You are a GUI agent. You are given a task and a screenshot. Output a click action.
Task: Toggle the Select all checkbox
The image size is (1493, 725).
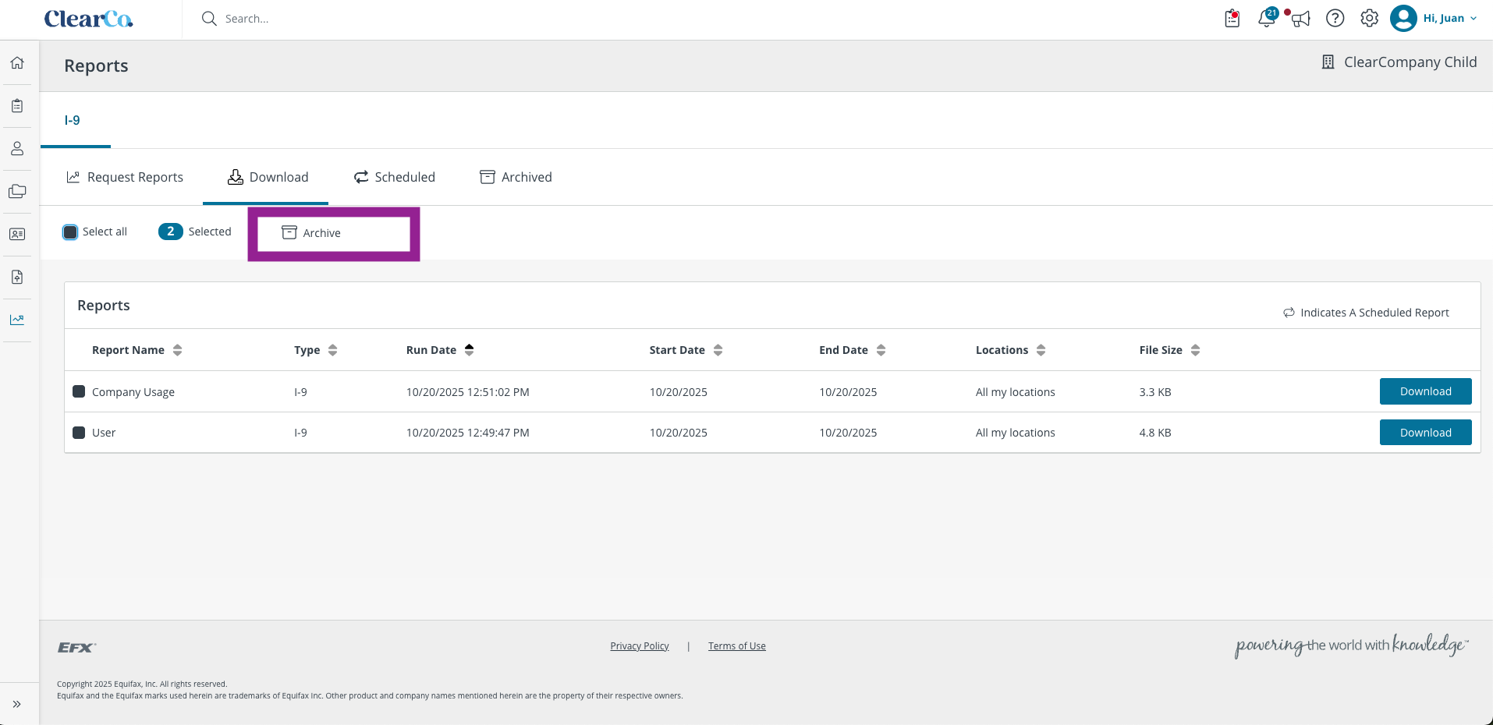[x=70, y=232]
